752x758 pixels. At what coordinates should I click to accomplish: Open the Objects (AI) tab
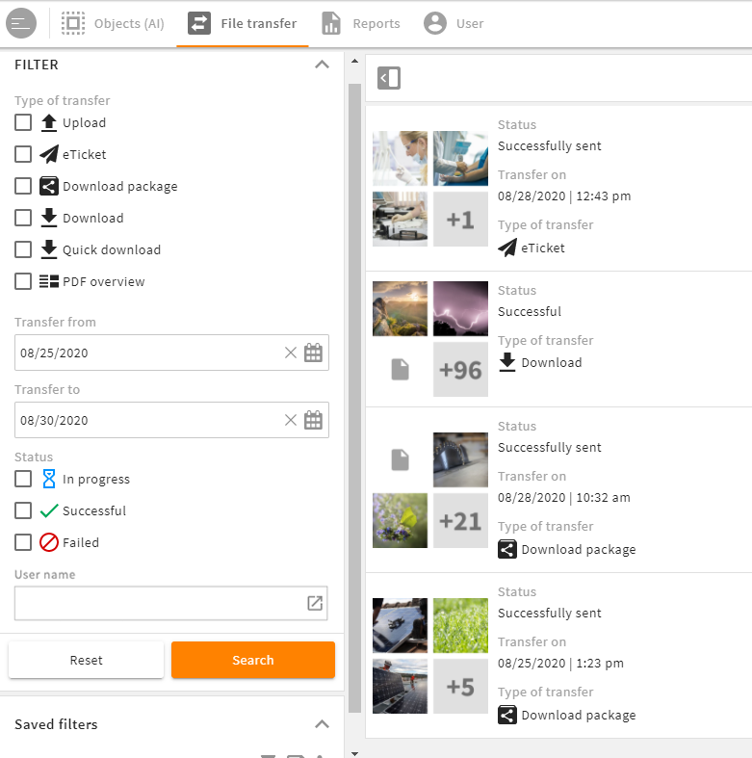113,23
